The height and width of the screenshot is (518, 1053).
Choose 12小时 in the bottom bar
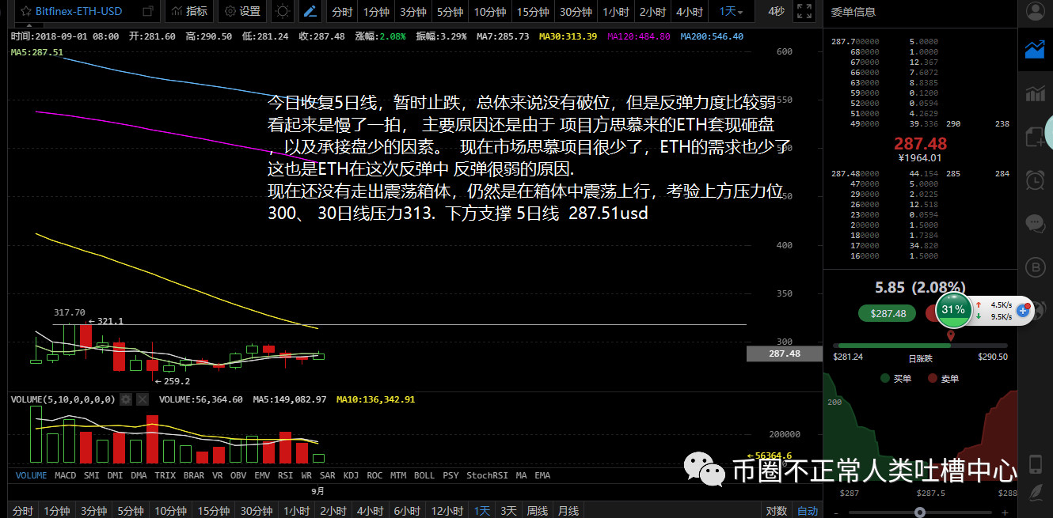[x=447, y=511]
